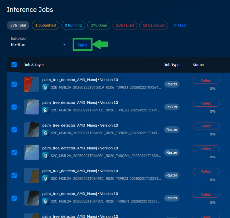Click the Apply button for Re-Run
The width and height of the screenshot is (230, 218).
[x=82, y=44]
